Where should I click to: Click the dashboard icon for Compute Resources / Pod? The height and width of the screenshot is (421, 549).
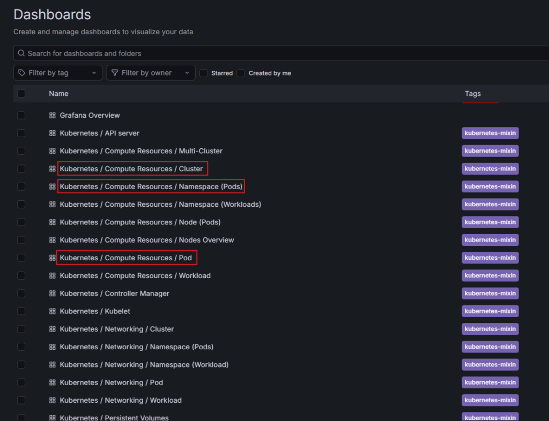click(x=53, y=258)
